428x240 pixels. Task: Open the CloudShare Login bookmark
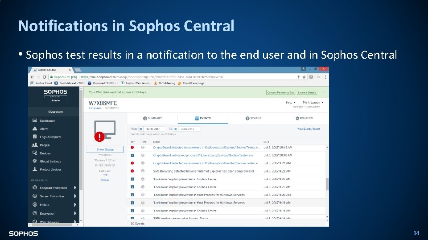[191, 83]
